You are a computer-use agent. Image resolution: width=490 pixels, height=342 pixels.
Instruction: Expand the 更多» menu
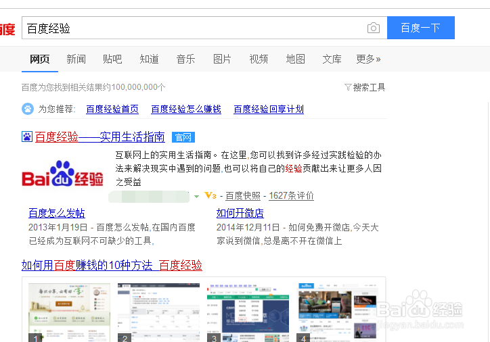[x=368, y=59]
